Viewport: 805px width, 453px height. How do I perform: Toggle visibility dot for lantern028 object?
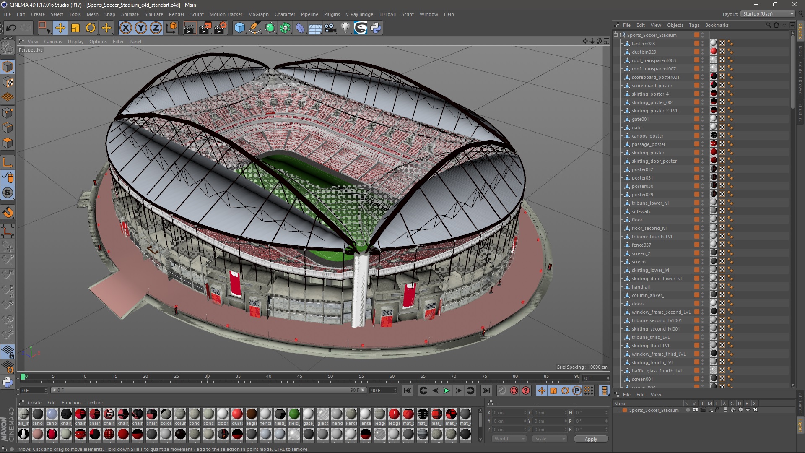pos(703,42)
